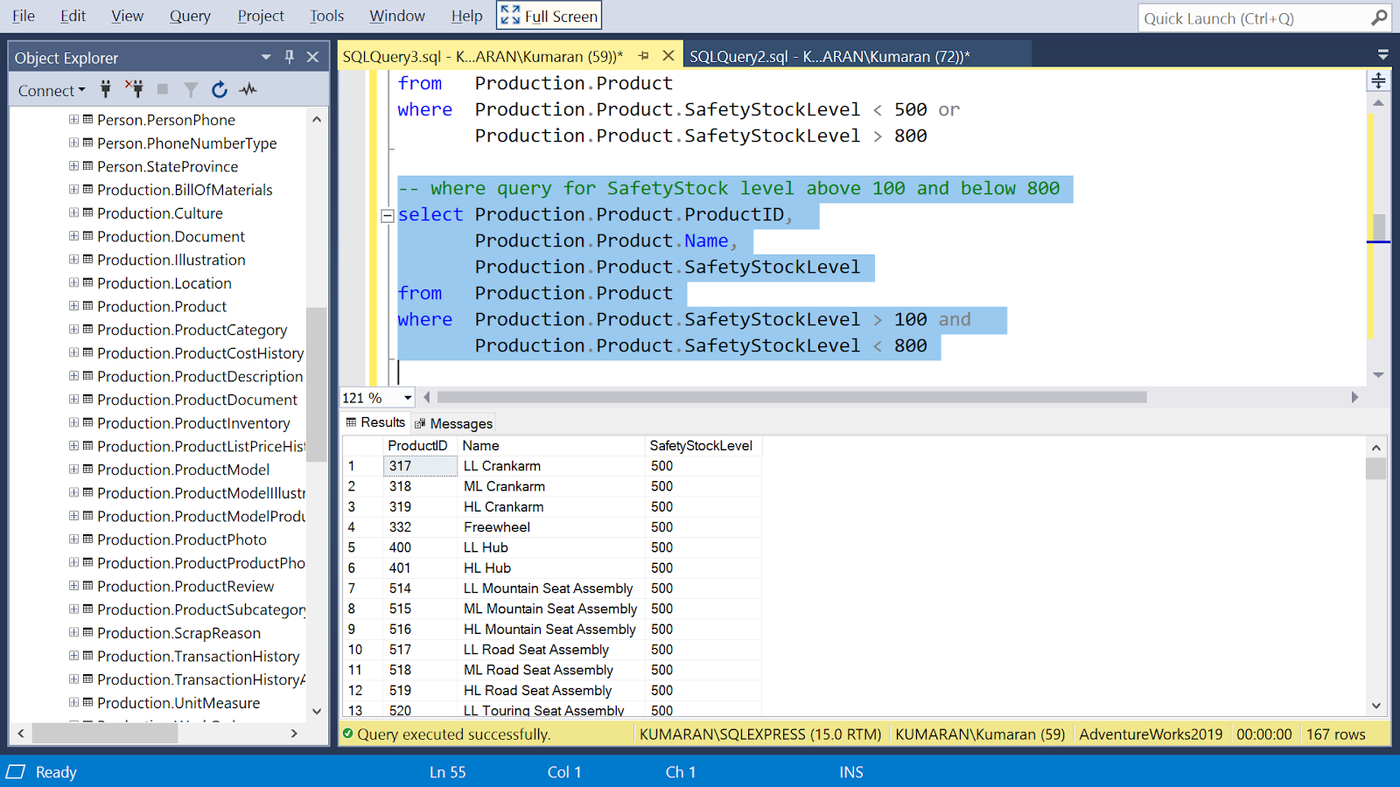Image resolution: width=1400 pixels, height=787 pixels.
Task: Click Object Explorer scroll-down arrow
Action: pyautogui.click(x=317, y=711)
